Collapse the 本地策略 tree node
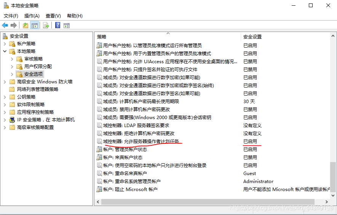This screenshot has height=215, width=337. click(x=5, y=51)
